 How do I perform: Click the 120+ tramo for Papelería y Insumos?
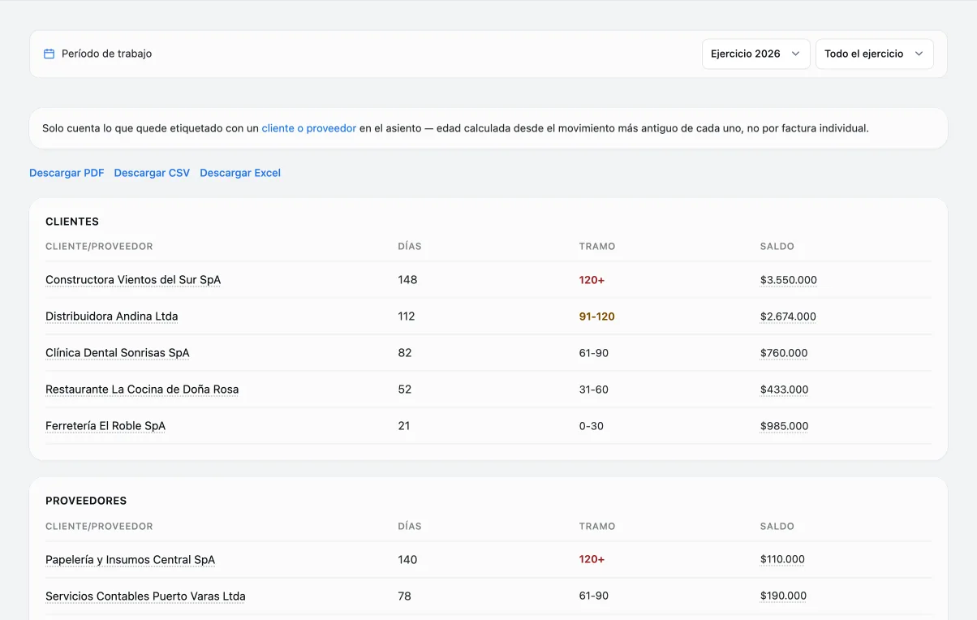tap(592, 559)
